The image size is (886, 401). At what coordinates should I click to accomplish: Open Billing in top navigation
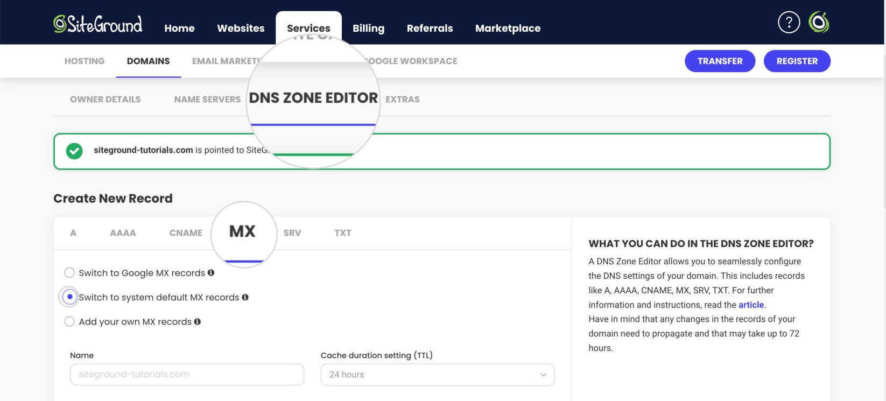click(x=369, y=28)
